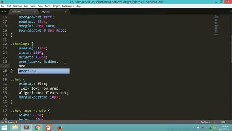The height and width of the screenshot is (131, 232).
Task: Select the overflow autocomplete suggestion
Action: tap(44, 71)
